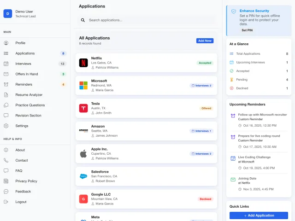Image resolution: width=295 pixels, height=221 pixels.
Task: Click the Pending stat row
Action: click(259, 80)
